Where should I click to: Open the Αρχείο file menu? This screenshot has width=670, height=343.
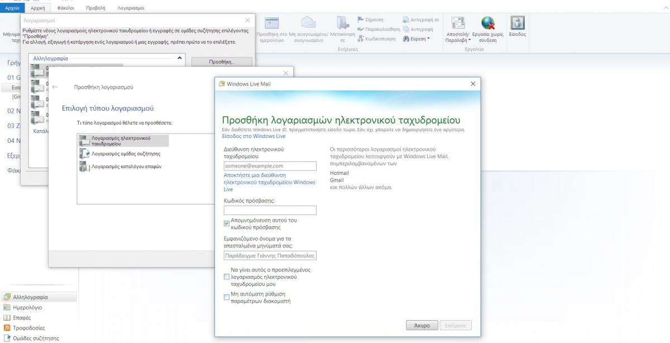coord(12,8)
